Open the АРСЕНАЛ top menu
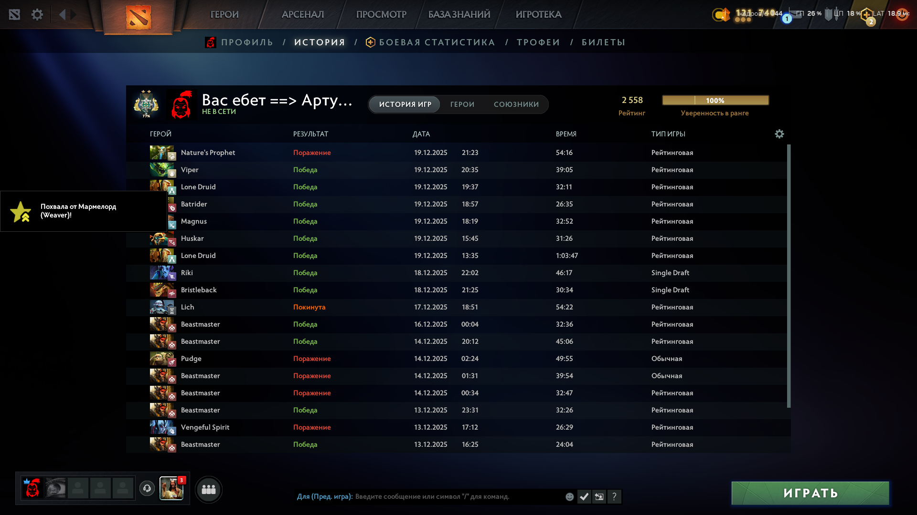This screenshot has width=917, height=515. [303, 15]
